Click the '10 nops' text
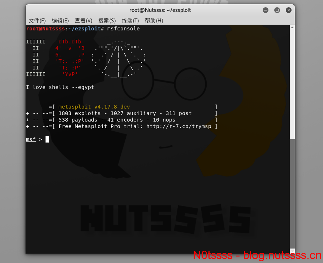The image size is (323, 263). 164,120
